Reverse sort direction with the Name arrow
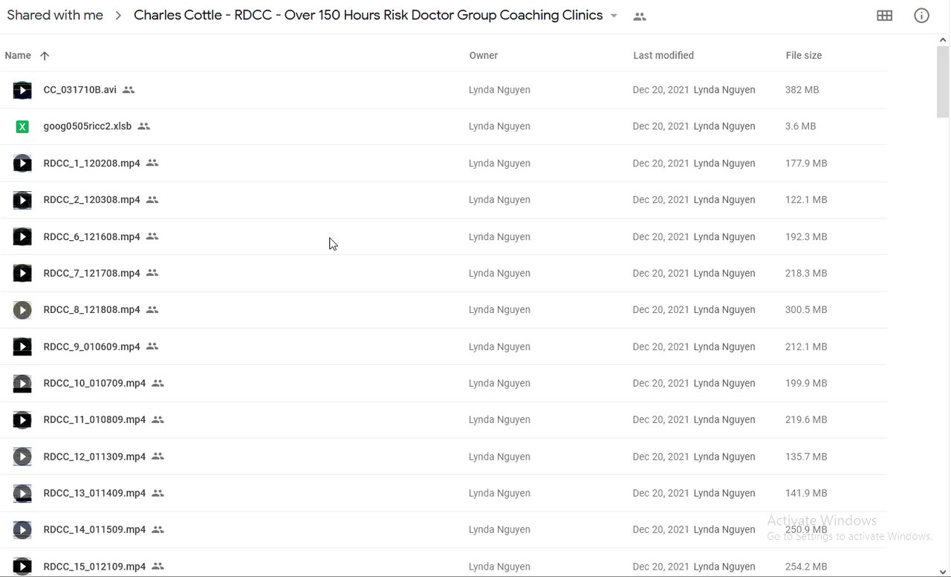 (45, 56)
